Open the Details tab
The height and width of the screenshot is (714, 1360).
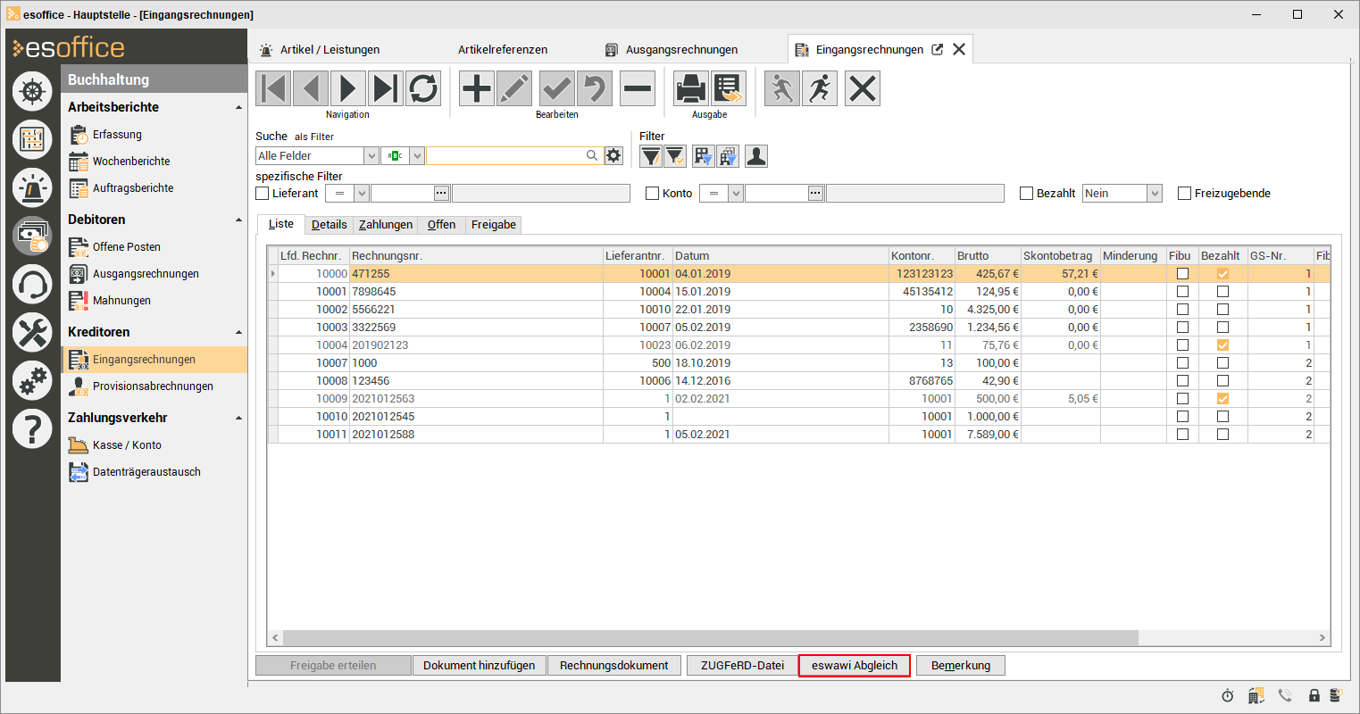(329, 224)
